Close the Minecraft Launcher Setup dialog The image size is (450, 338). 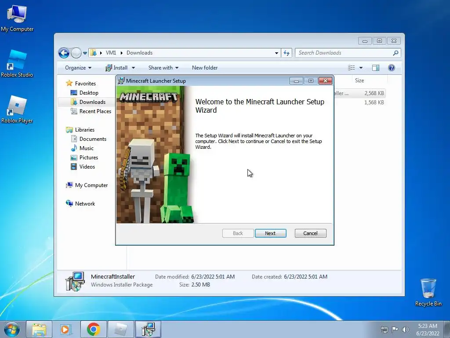(325, 81)
